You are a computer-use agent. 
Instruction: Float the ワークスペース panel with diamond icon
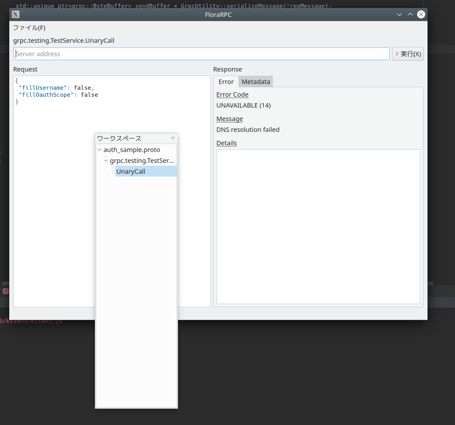click(173, 138)
